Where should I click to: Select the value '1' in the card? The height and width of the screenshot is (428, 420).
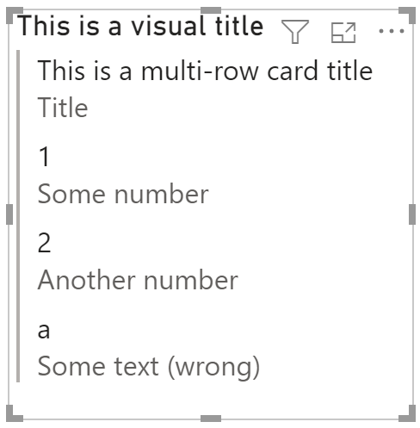coord(44,157)
